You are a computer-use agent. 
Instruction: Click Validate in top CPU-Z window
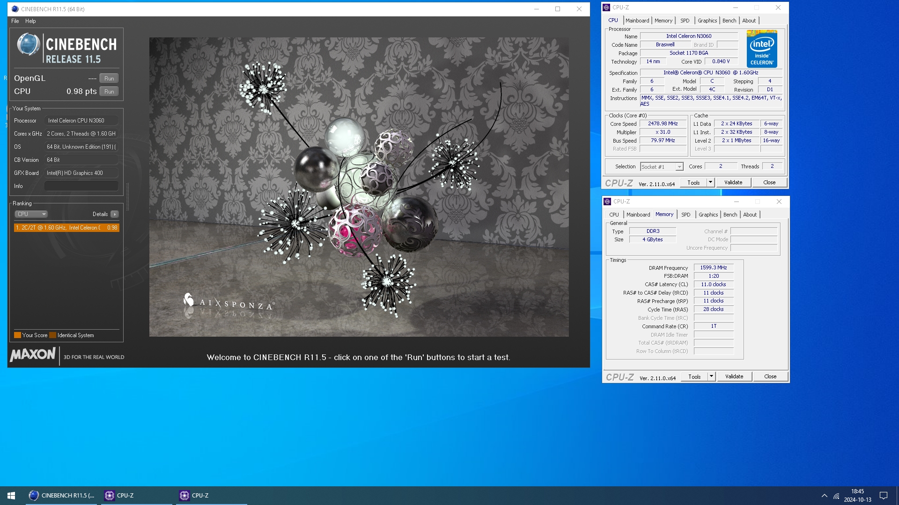733,183
